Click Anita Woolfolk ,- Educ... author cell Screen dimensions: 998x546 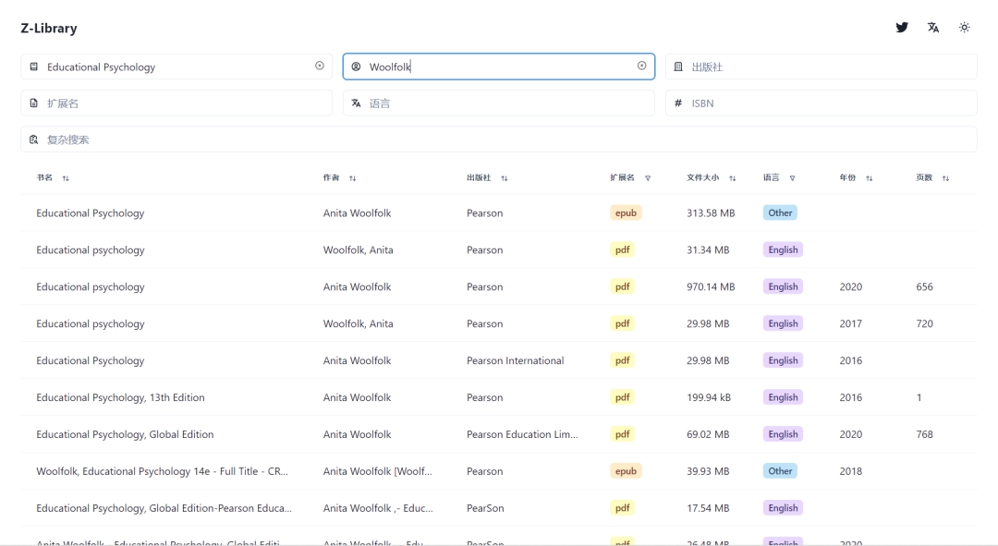pos(378,508)
